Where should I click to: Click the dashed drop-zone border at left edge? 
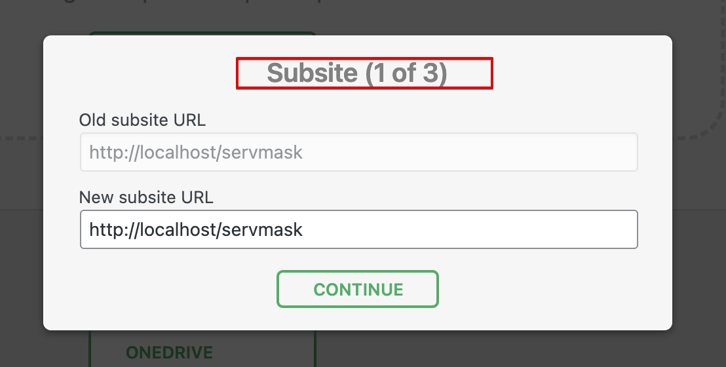pos(20,138)
